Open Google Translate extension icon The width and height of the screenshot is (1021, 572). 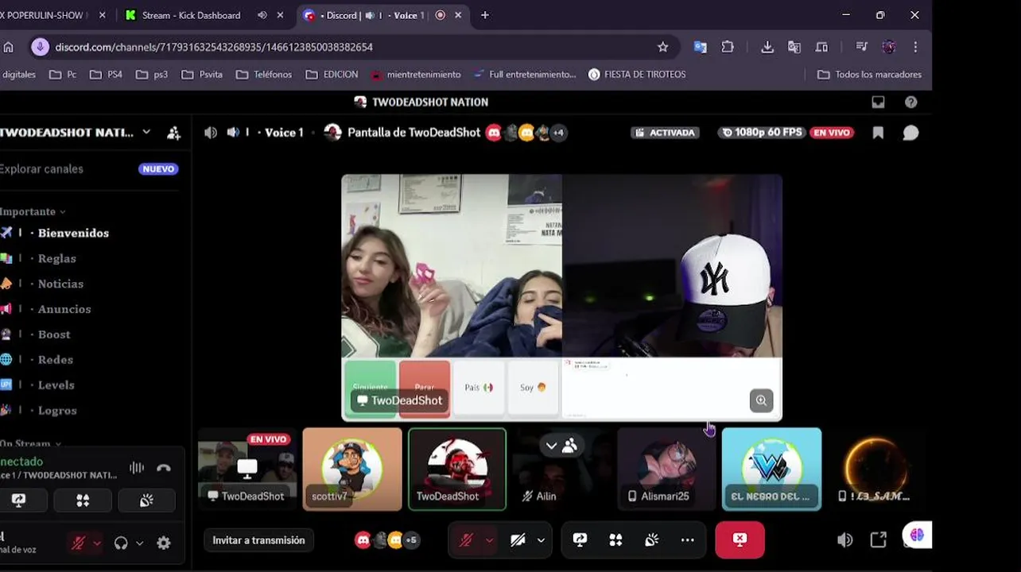point(701,47)
